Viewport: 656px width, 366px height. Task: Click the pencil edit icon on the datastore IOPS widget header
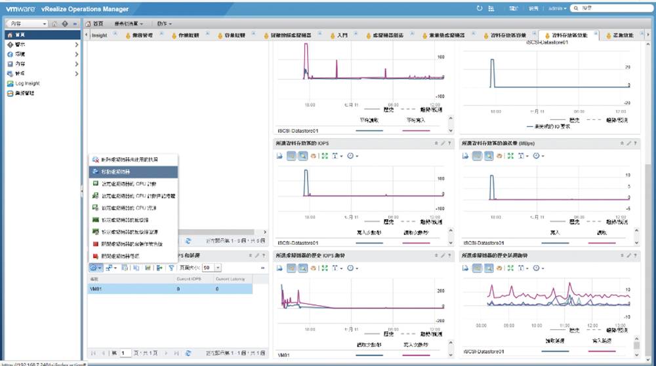click(443, 143)
